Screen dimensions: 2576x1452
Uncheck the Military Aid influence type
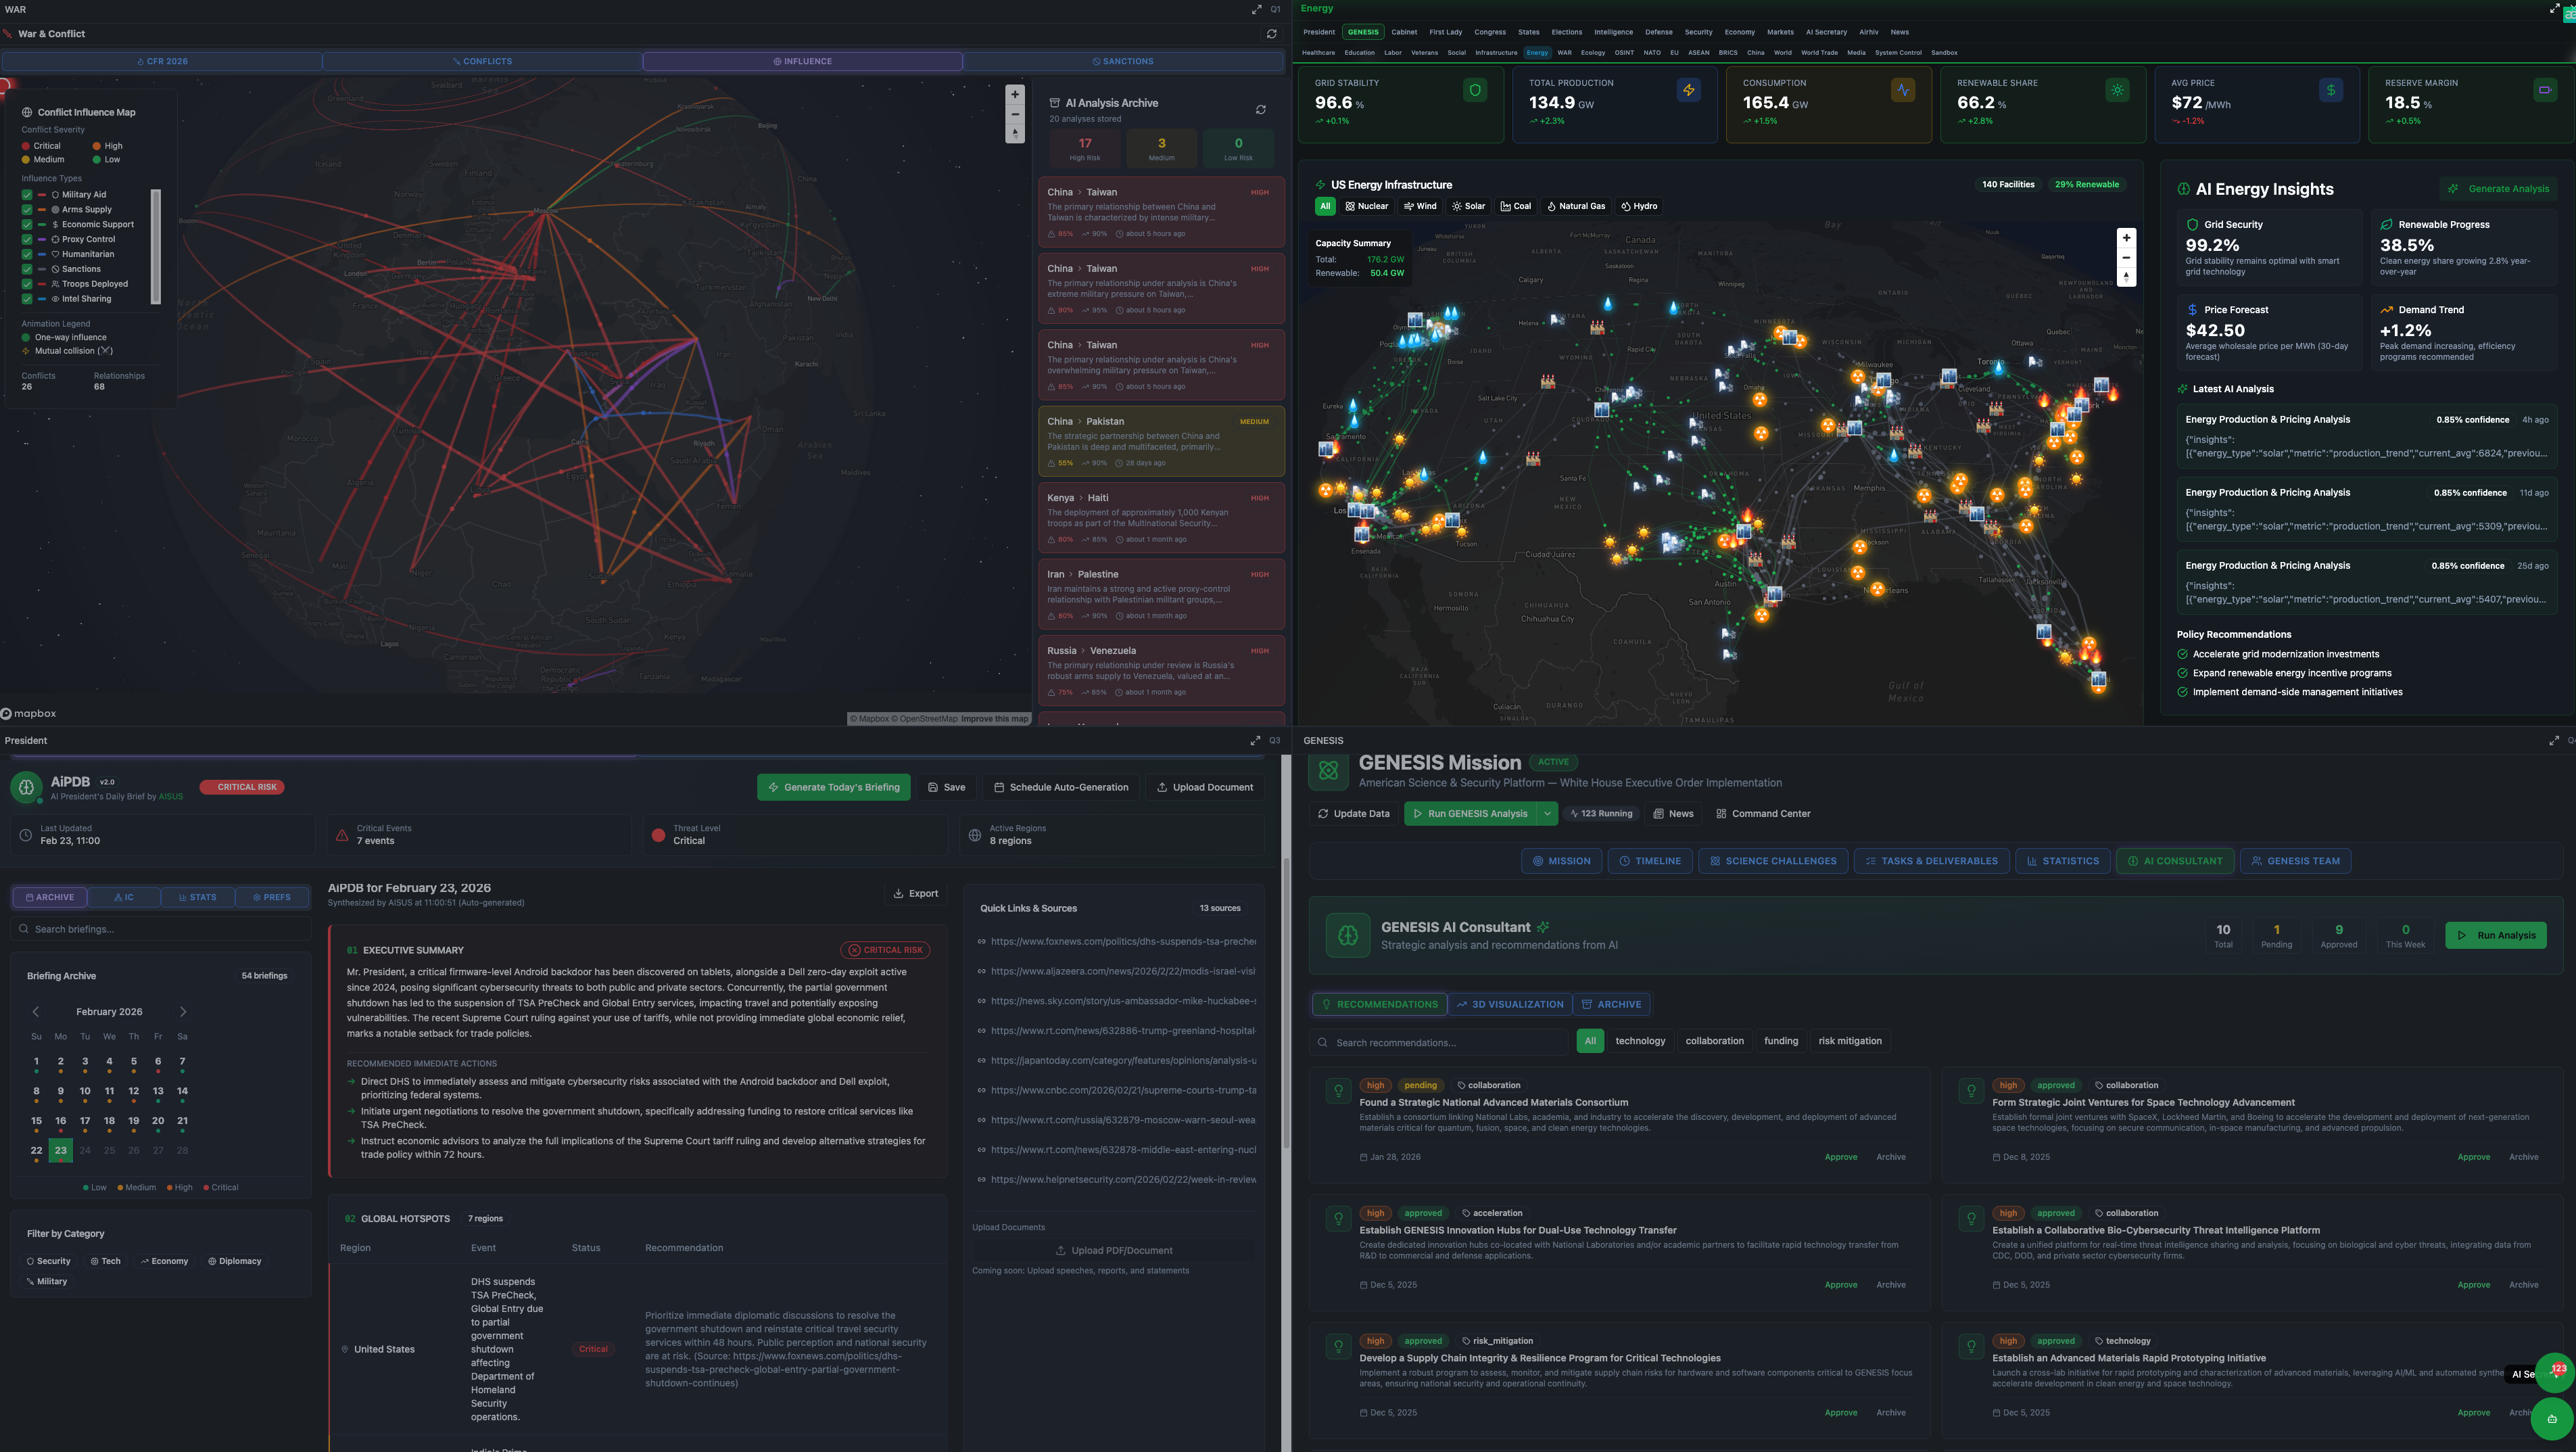[27, 195]
